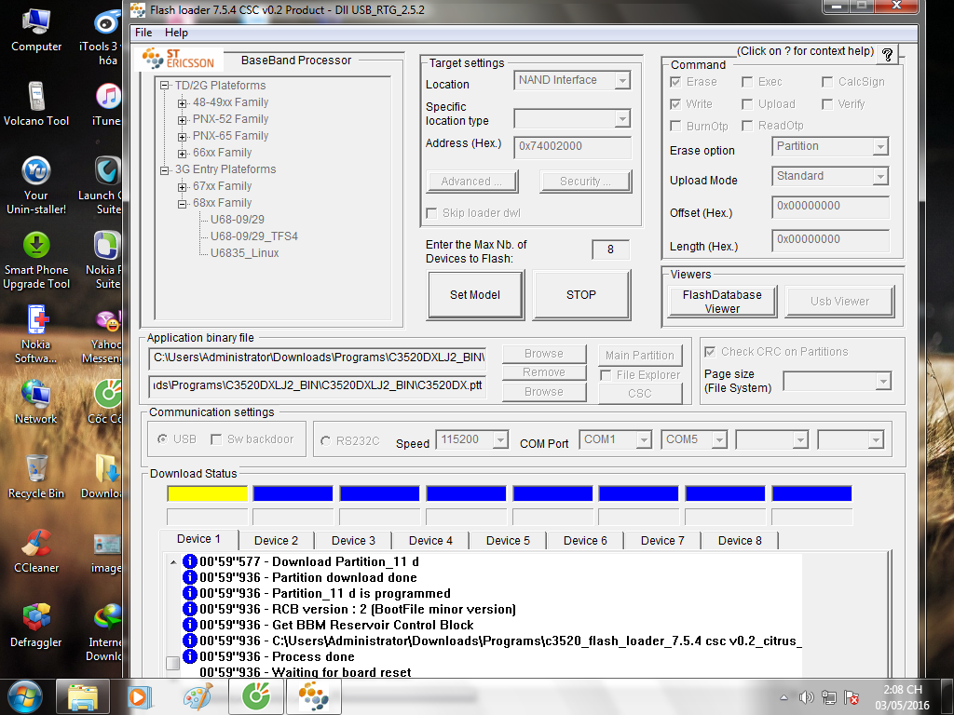Screen dimensions: 954x715
Task: Toggle Check CRC on Partitions checkbox
Action: coord(711,352)
